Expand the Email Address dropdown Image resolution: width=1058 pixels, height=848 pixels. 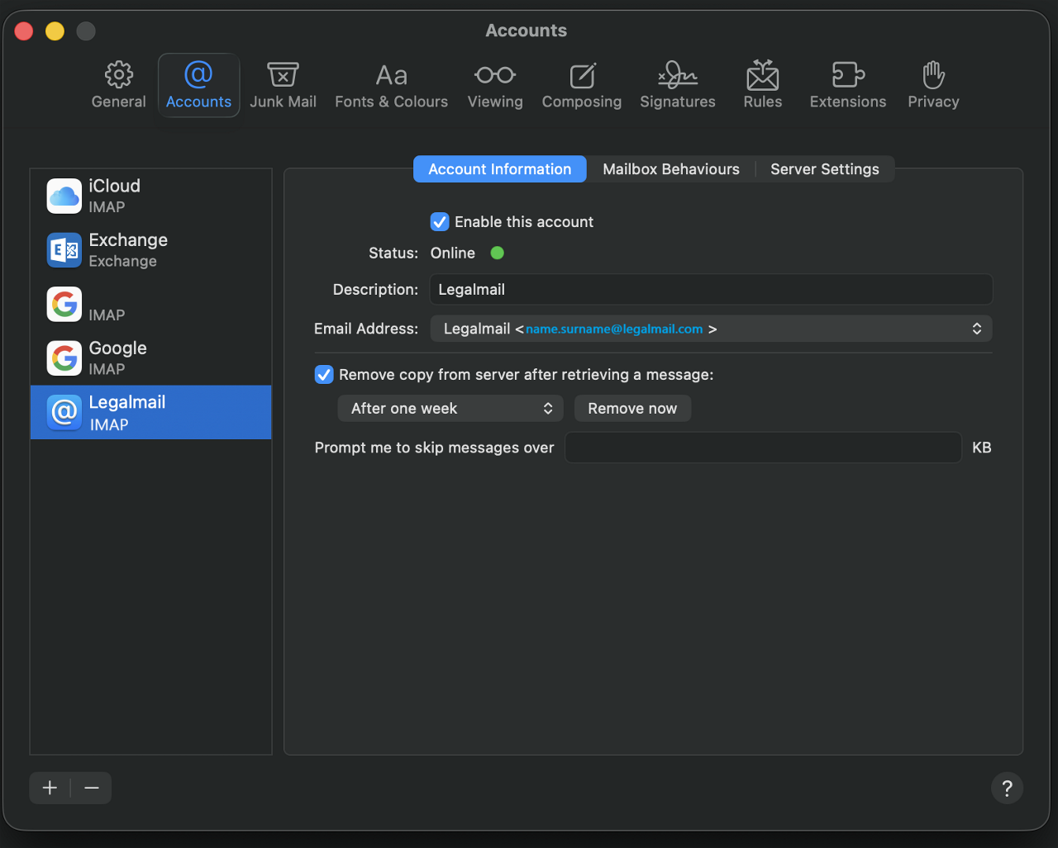711,329
